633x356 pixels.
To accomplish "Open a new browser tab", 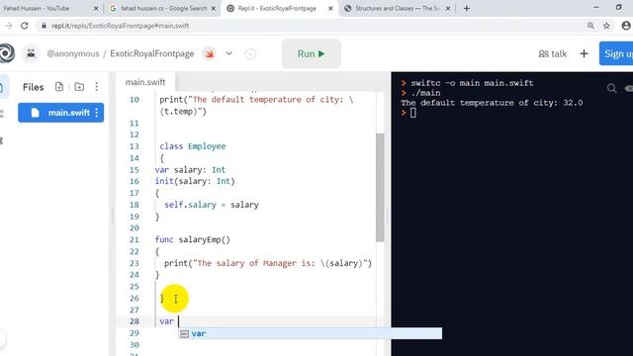I will (x=467, y=8).
